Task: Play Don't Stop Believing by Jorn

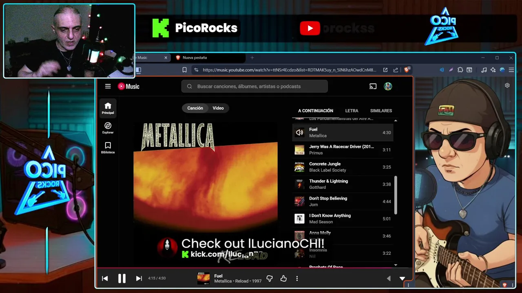Action: tap(343, 201)
